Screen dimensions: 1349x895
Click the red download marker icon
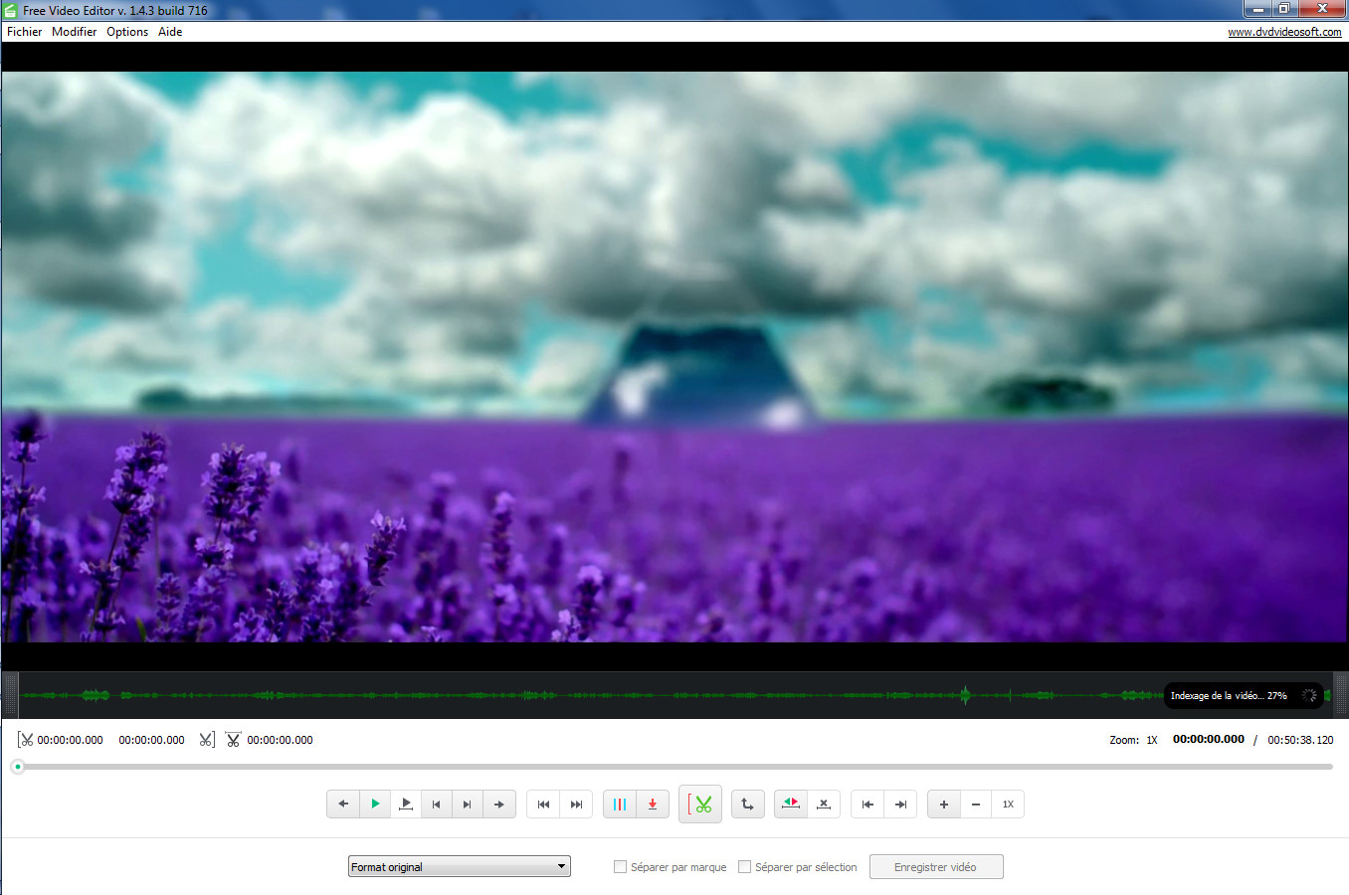pos(653,804)
